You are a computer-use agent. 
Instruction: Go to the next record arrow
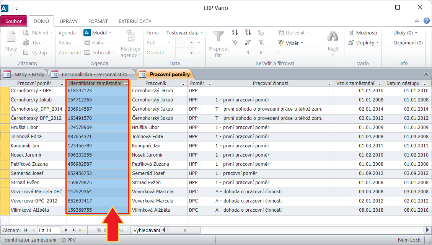point(66,230)
